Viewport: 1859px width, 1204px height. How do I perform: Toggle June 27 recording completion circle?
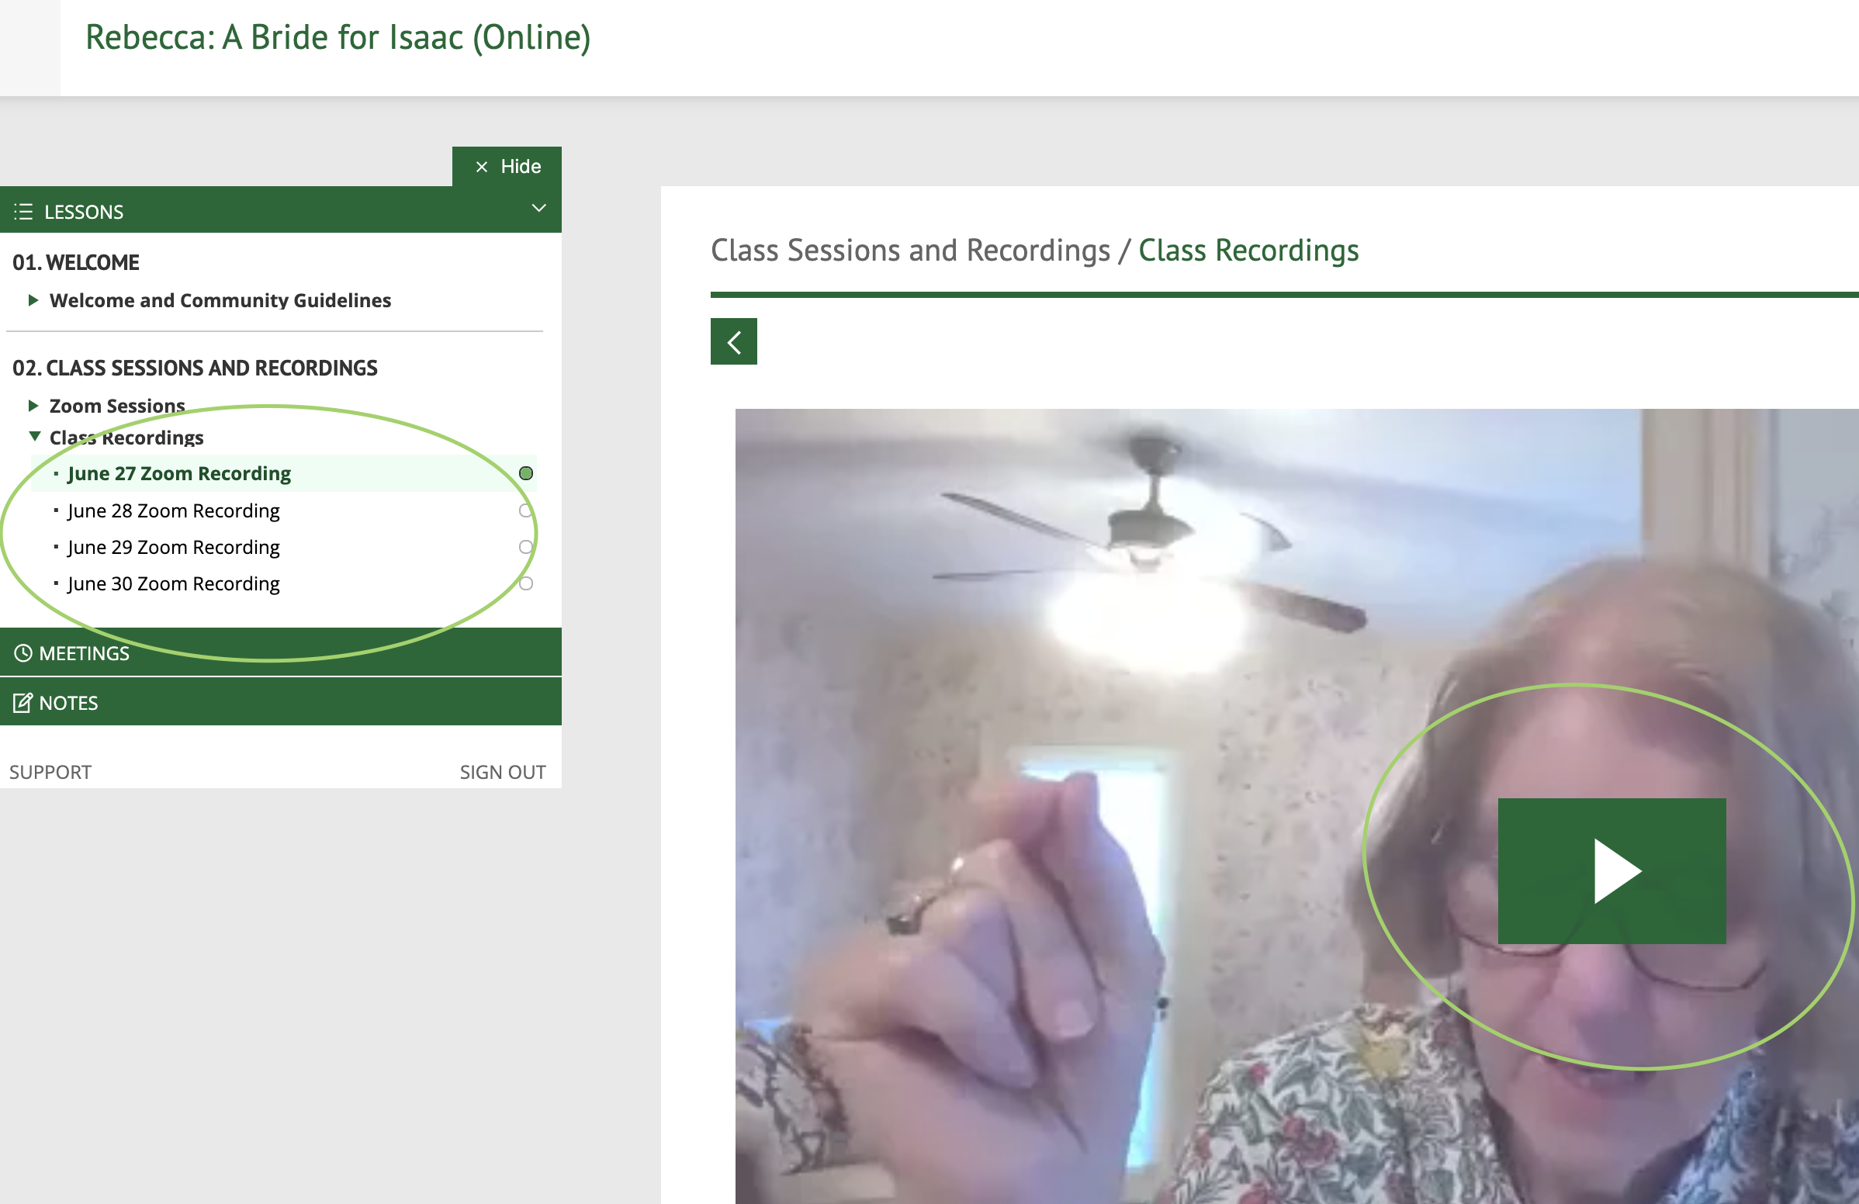coord(526,473)
